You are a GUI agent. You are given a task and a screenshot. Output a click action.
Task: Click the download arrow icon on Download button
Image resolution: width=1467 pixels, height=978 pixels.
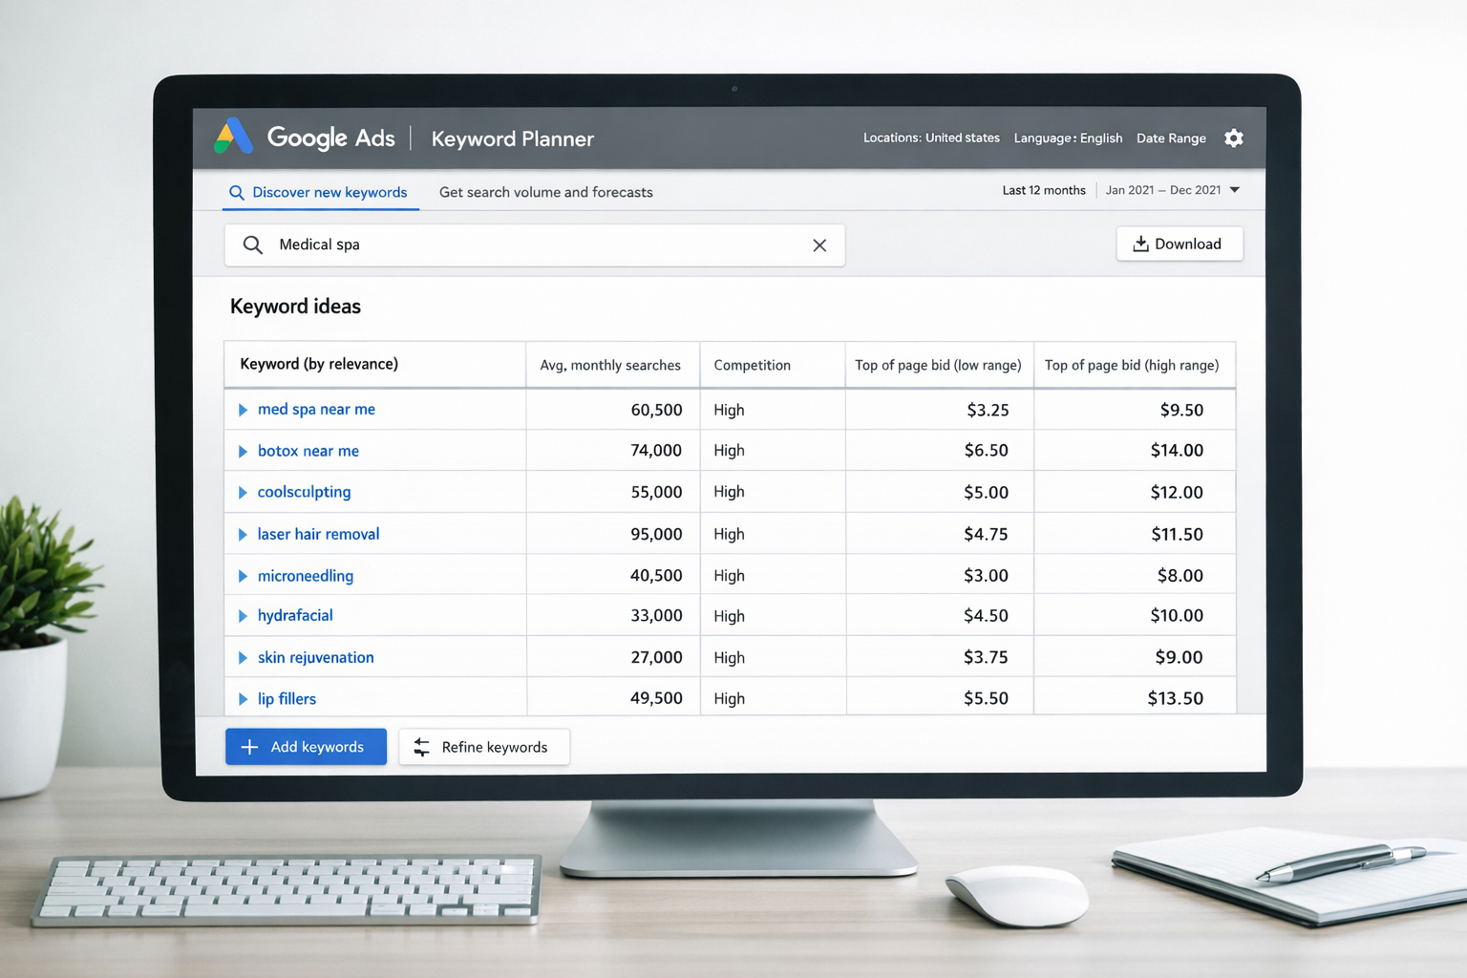point(1140,244)
